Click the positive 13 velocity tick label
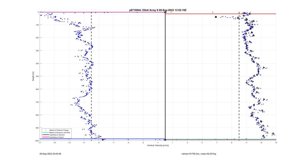 [x=261, y=143]
